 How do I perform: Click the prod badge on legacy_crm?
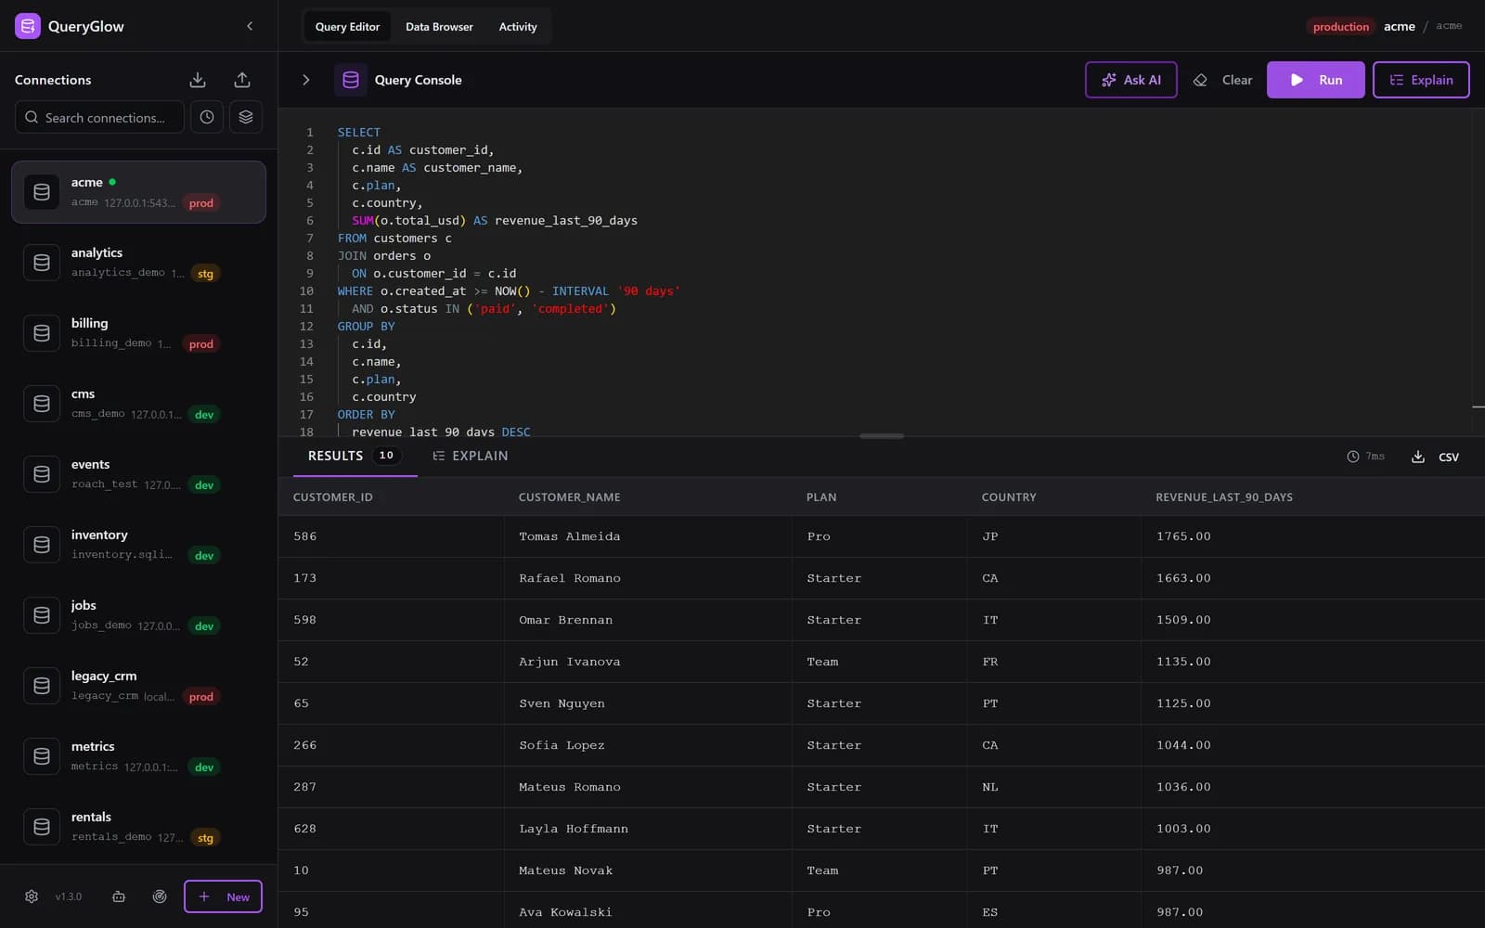tap(201, 697)
